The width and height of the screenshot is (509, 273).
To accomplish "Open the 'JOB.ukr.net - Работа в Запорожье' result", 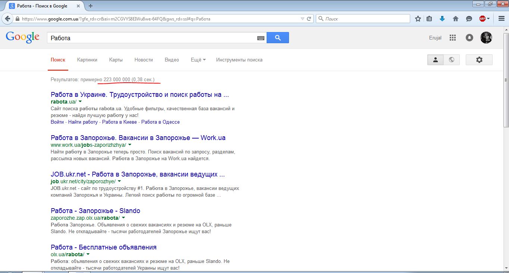I will 138,174.
